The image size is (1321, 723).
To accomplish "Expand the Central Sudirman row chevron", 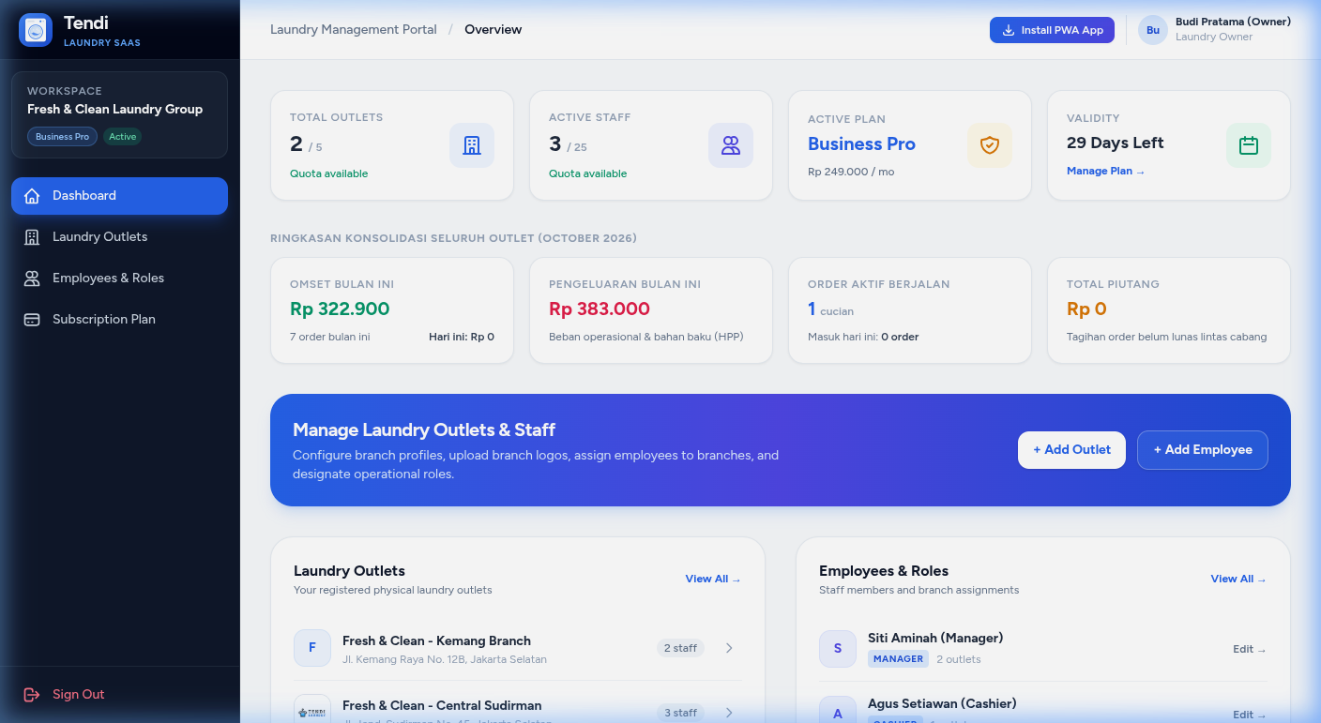I will coord(730,713).
